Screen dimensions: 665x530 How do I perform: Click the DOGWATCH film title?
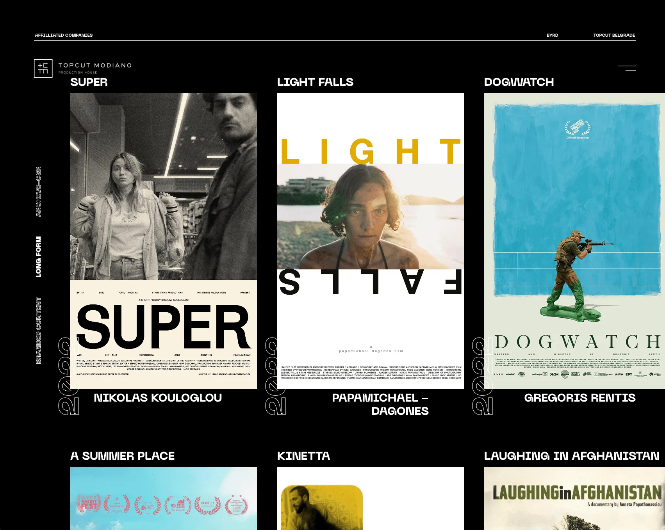pos(519,82)
